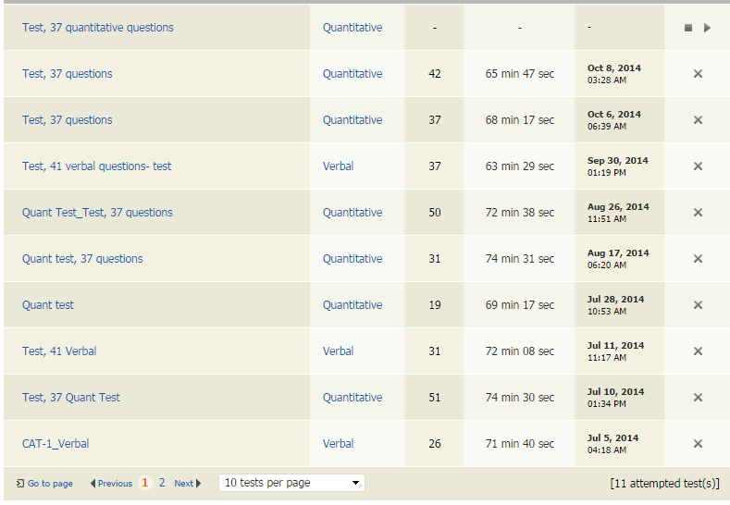This screenshot has height=505, width=730.
Task: Delete the Aug 17, 2014 Quant test
Action: [x=698, y=259]
